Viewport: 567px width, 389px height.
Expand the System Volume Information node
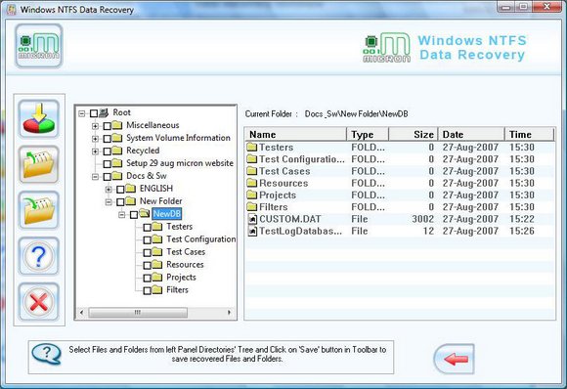(x=95, y=139)
